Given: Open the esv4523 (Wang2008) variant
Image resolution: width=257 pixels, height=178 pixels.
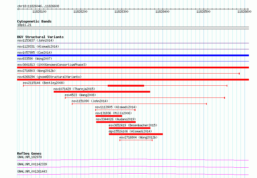Looking at the screenshot, I should [80, 95].
